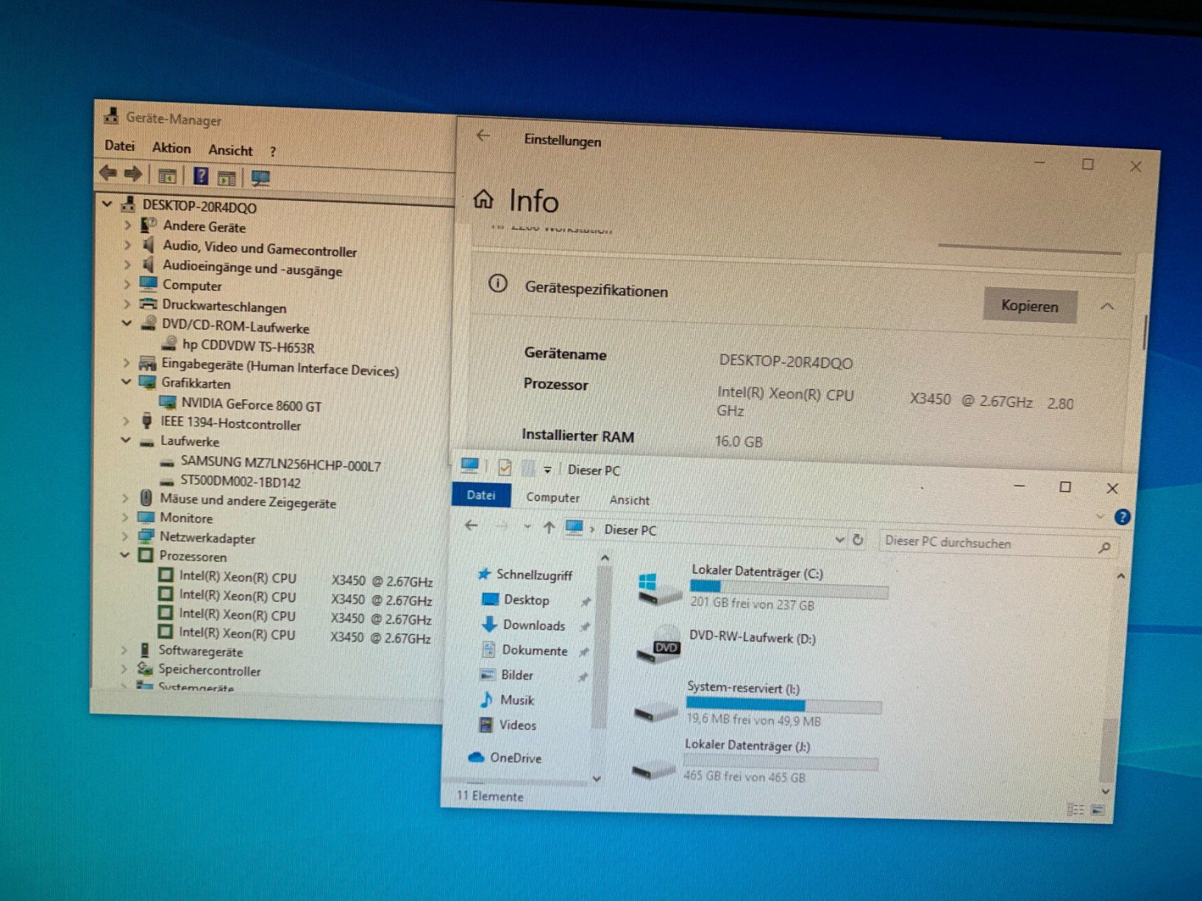Open the Computer ribbon tab in Explorer
This screenshot has width=1202, height=901.
553,497
